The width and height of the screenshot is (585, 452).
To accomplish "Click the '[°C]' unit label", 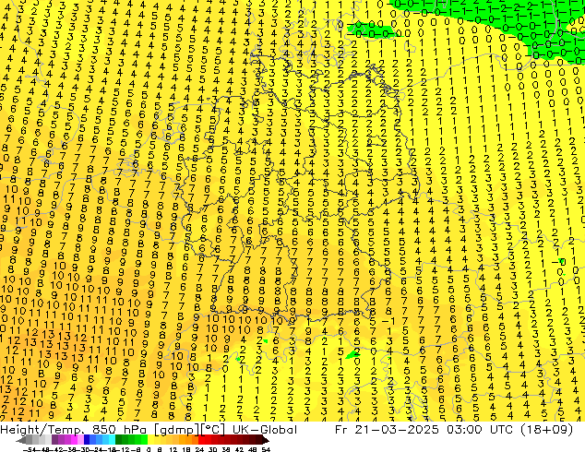I will point(212,430).
